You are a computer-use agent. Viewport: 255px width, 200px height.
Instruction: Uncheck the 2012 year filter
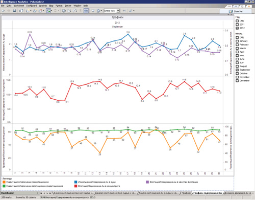(237, 28)
